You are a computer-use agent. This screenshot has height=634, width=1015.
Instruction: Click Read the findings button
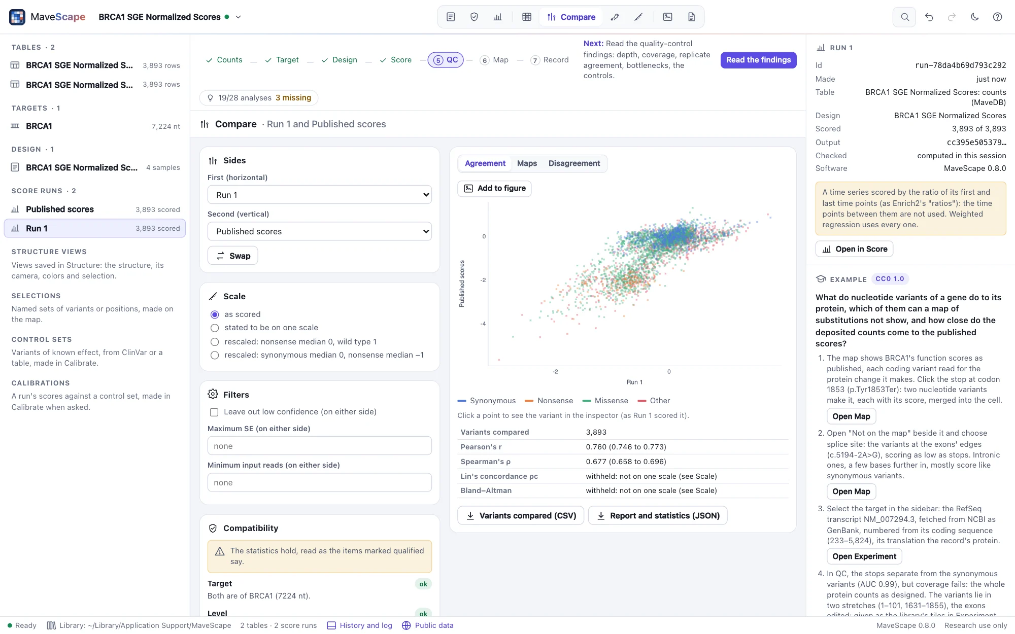pos(758,60)
